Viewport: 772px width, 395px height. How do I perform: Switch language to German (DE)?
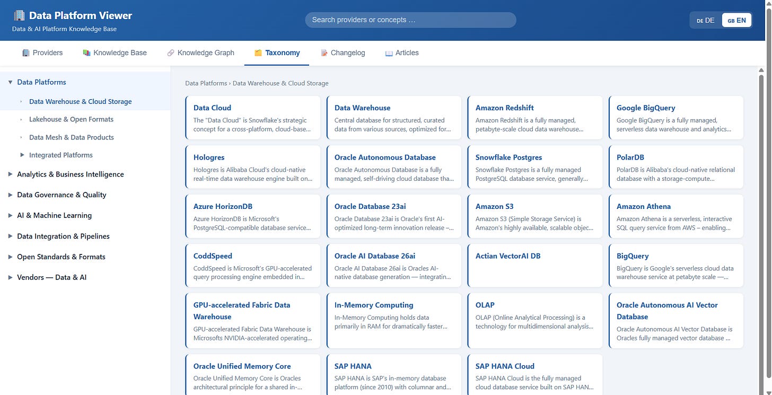pyautogui.click(x=706, y=20)
